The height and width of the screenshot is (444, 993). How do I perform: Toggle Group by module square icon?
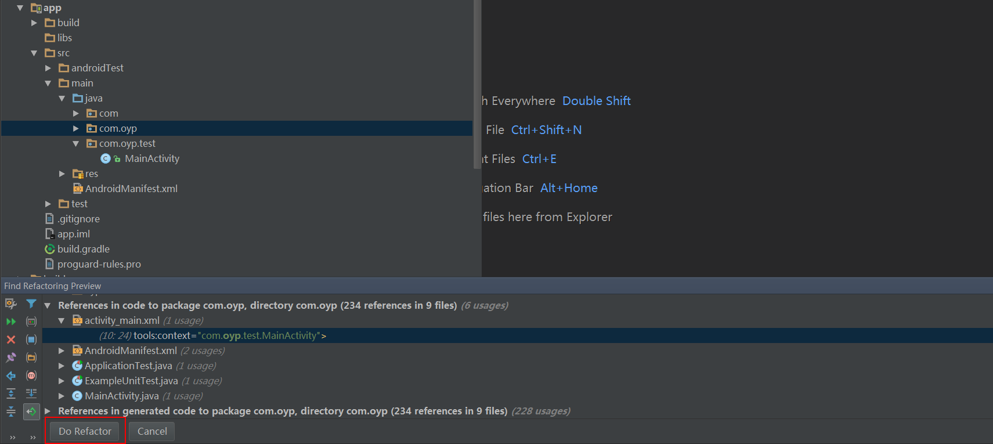pyautogui.click(x=31, y=340)
